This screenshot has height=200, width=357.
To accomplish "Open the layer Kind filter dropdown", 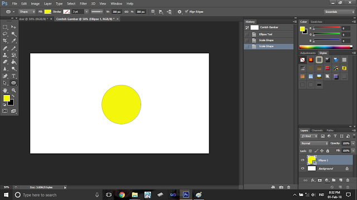I will [x=309, y=136].
